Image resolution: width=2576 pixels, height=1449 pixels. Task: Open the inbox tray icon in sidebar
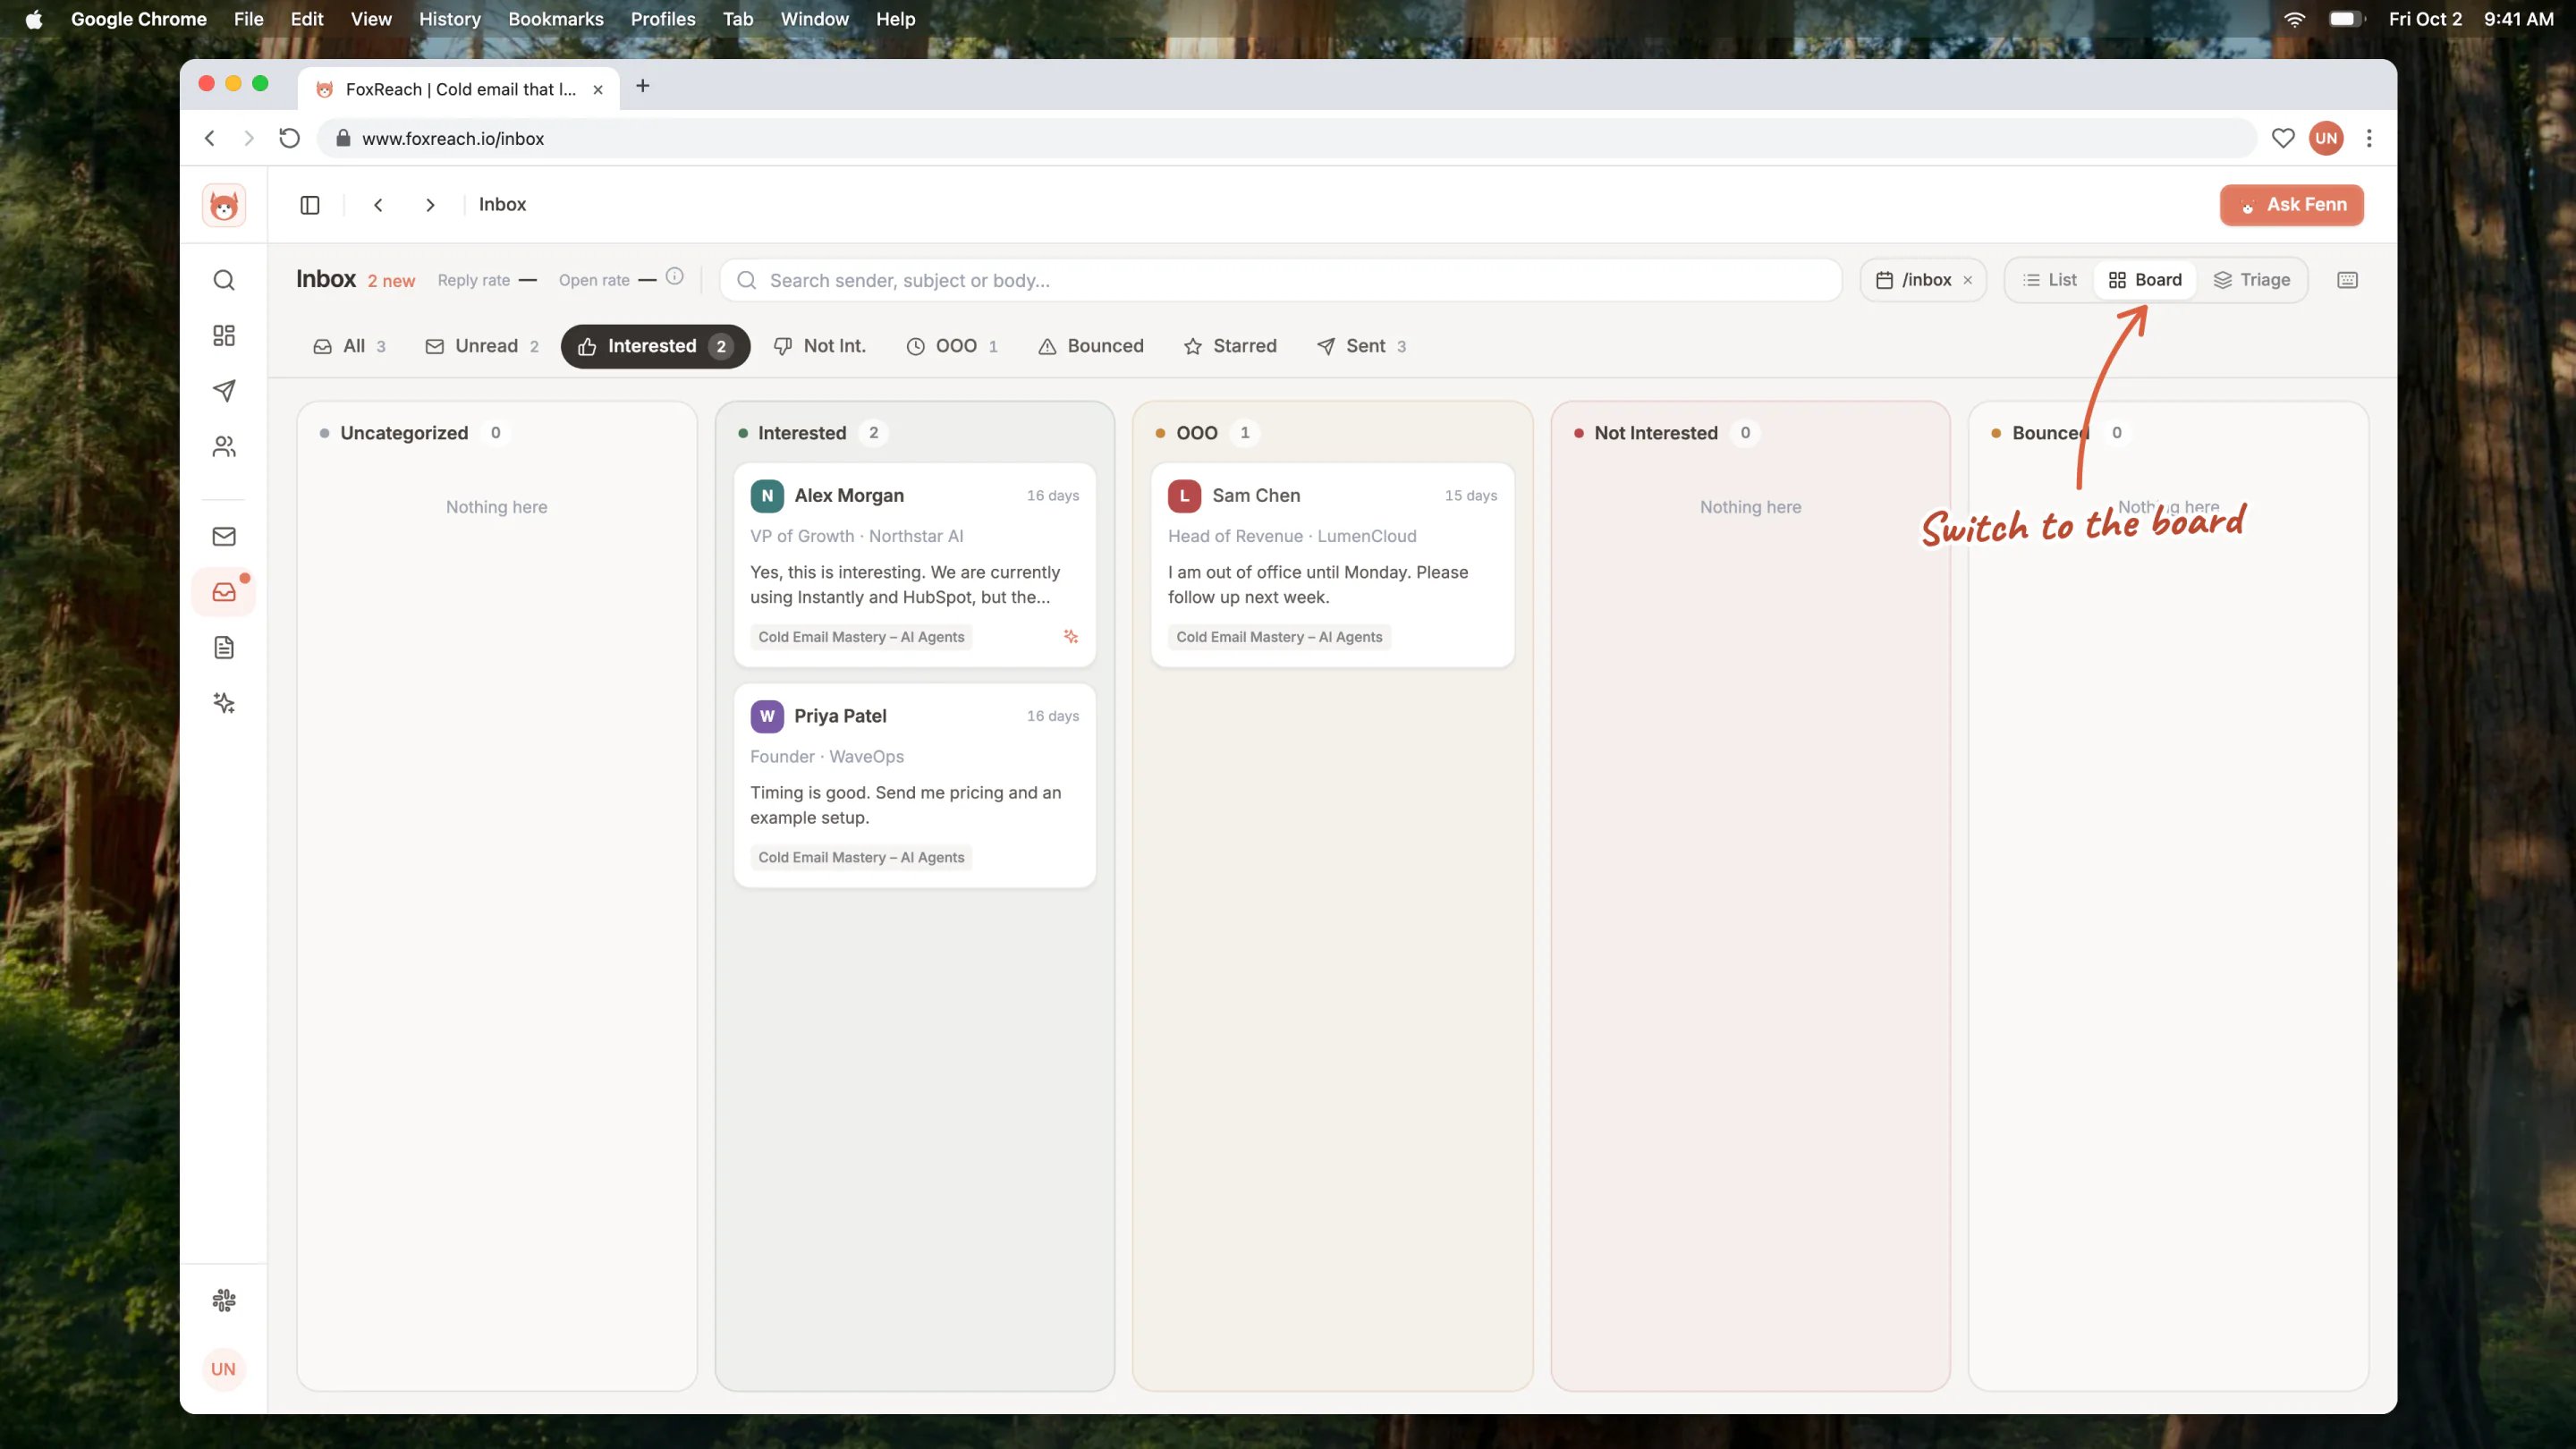224,592
